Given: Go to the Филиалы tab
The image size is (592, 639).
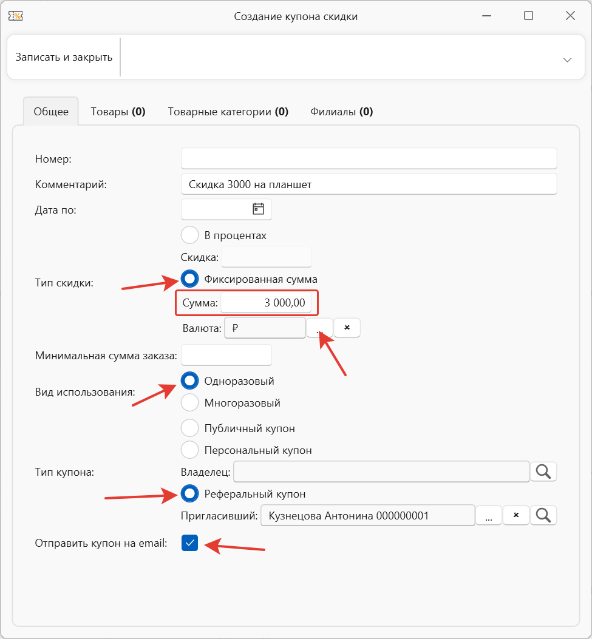Looking at the screenshot, I should point(341,112).
